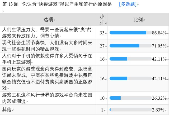Click the count 10 cell
Viewport: 169px width, 115px height.
102,98
